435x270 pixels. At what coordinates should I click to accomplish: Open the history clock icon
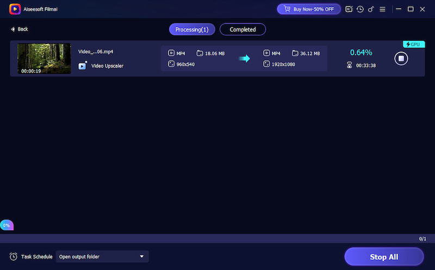click(x=360, y=9)
